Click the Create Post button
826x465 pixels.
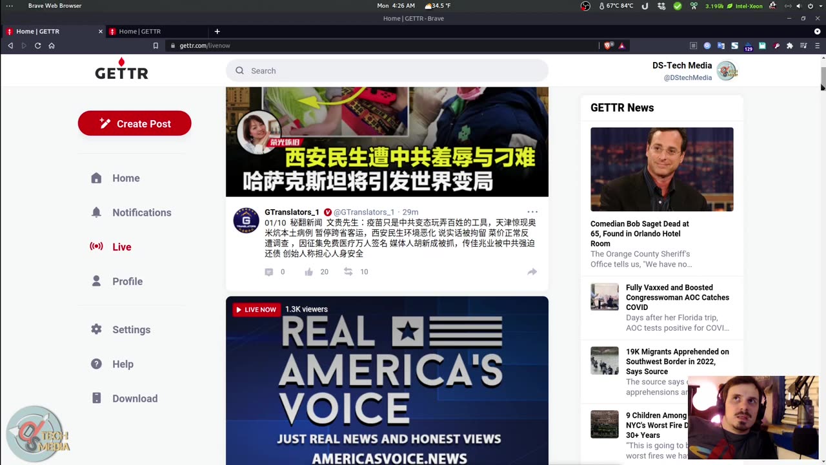click(135, 123)
